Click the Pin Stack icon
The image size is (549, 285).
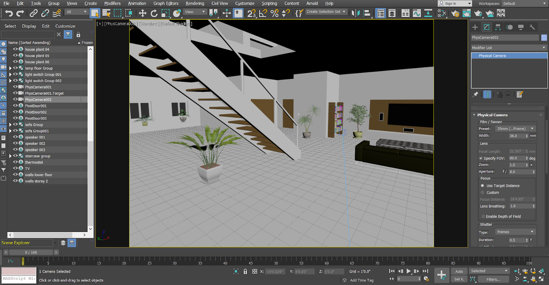tap(475, 94)
